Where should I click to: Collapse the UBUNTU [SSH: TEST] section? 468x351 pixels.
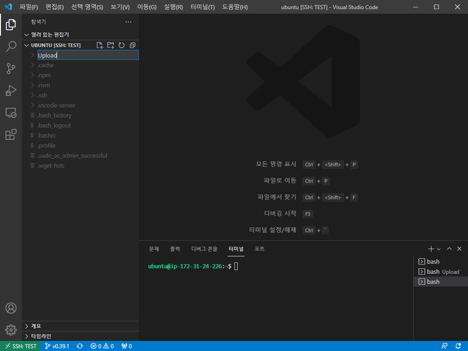53,45
